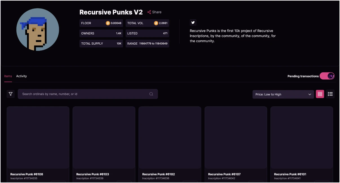Click the search ordinals input field
This screenshot has height=183, width=340.
(x=84, y=94)
